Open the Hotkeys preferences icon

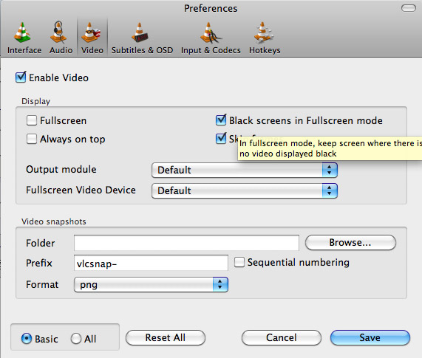264,33
